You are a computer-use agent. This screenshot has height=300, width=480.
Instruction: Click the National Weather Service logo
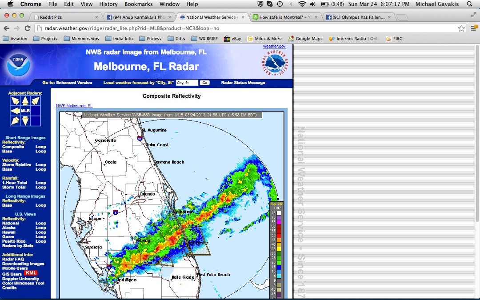tap(275, 63)
